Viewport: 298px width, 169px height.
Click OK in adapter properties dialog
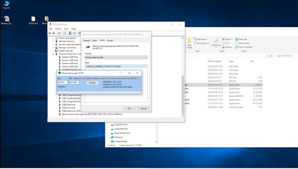(x=129, y=109)
